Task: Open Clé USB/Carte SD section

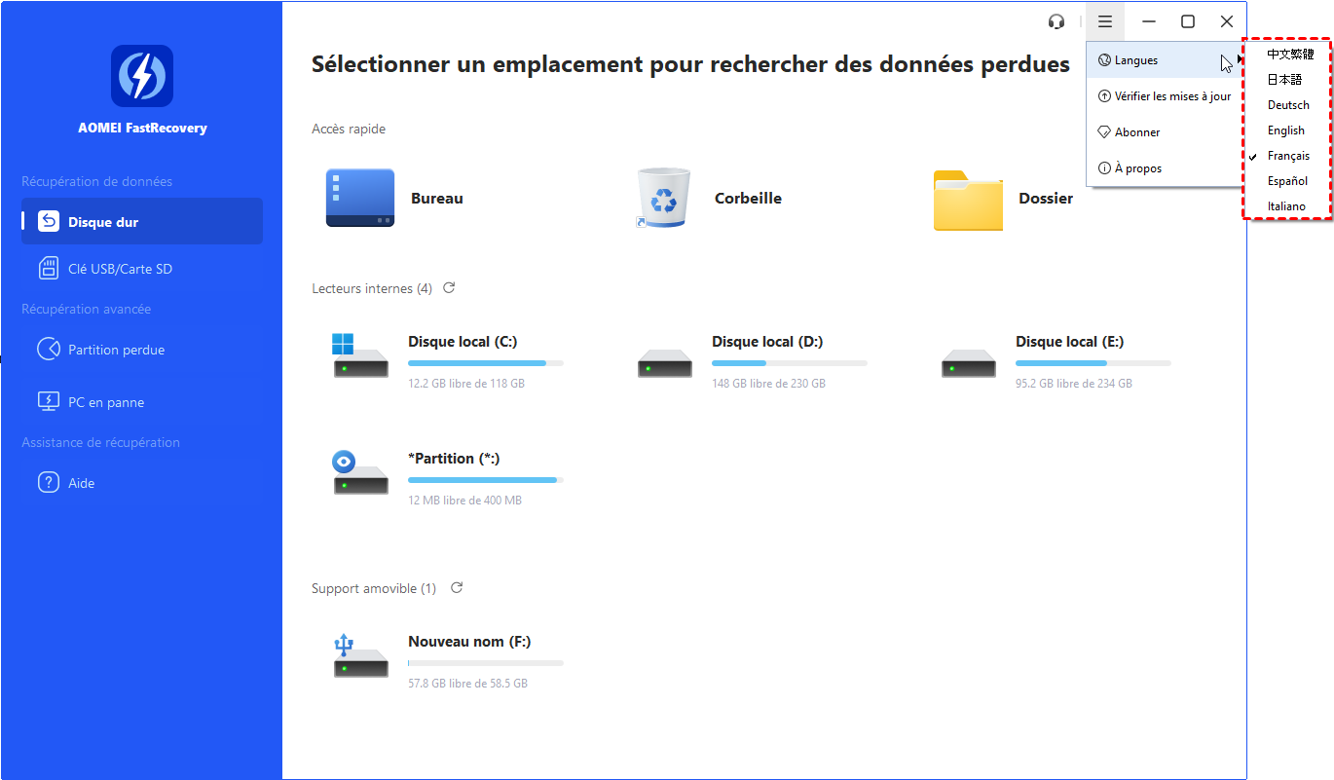Action: click(x=120, y=269)
